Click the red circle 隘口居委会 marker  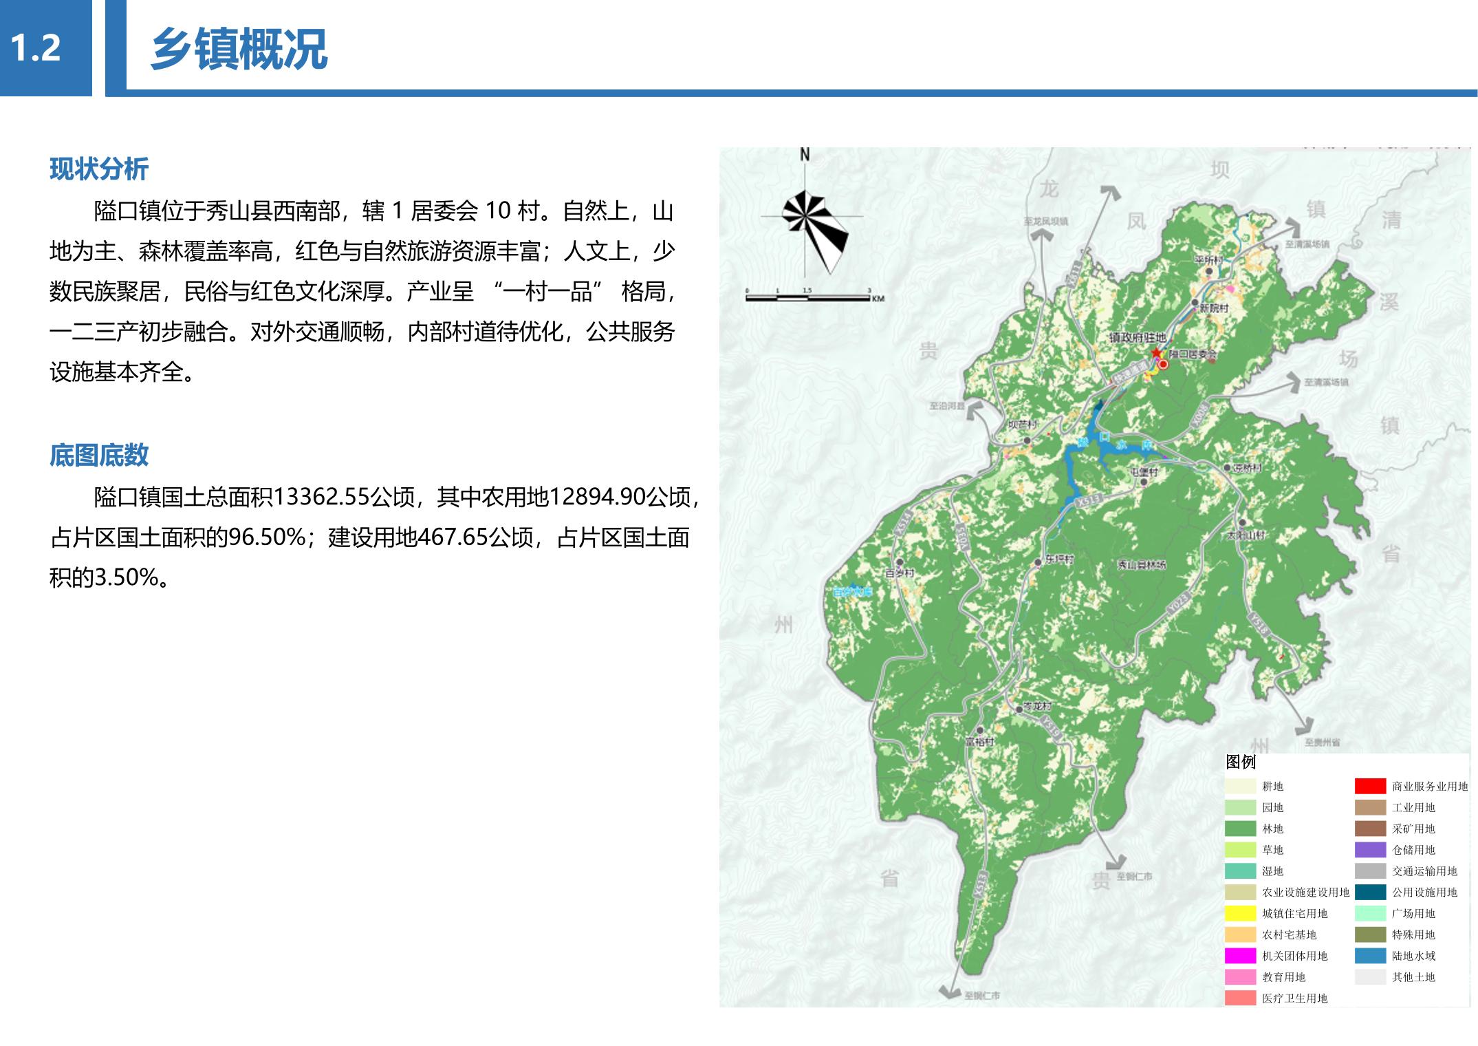[1163, 365]
